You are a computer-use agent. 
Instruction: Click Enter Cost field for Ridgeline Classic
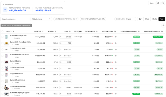(x=66, y=75)
